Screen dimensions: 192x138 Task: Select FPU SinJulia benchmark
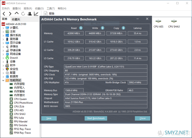[20, 125]
